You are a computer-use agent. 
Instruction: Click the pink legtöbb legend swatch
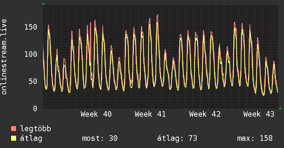(13, 129)
